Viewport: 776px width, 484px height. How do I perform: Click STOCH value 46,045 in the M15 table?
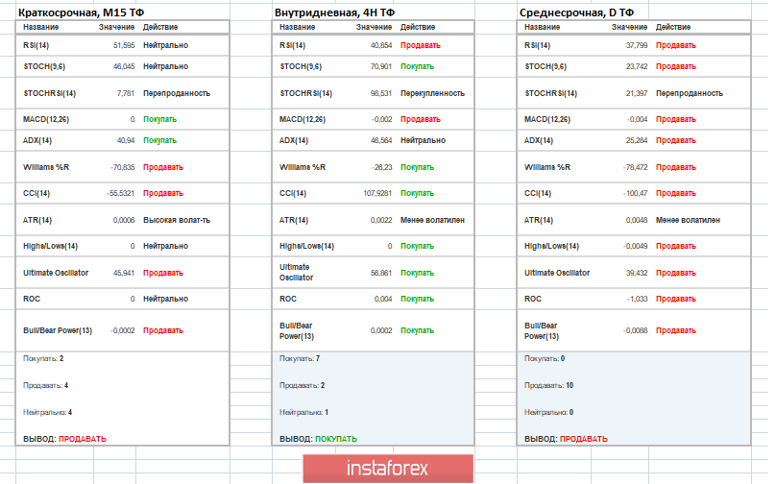tap(124, 66)
